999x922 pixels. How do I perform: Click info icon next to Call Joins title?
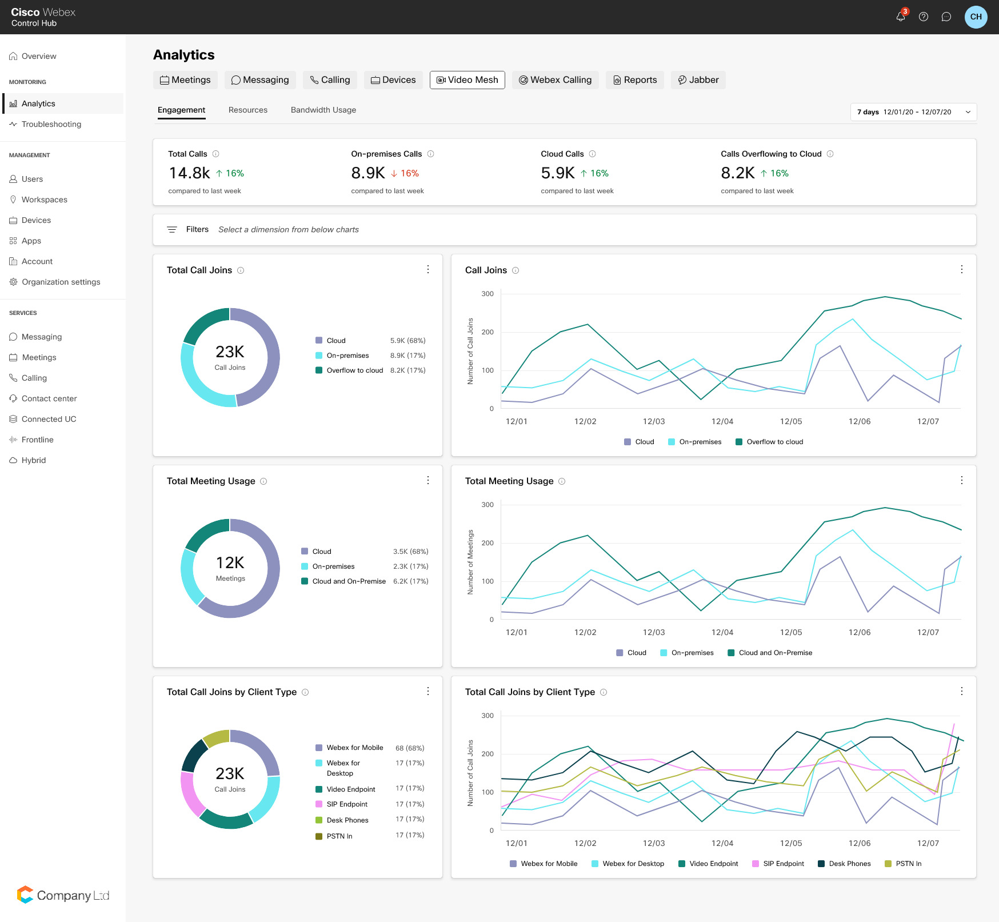516,270
